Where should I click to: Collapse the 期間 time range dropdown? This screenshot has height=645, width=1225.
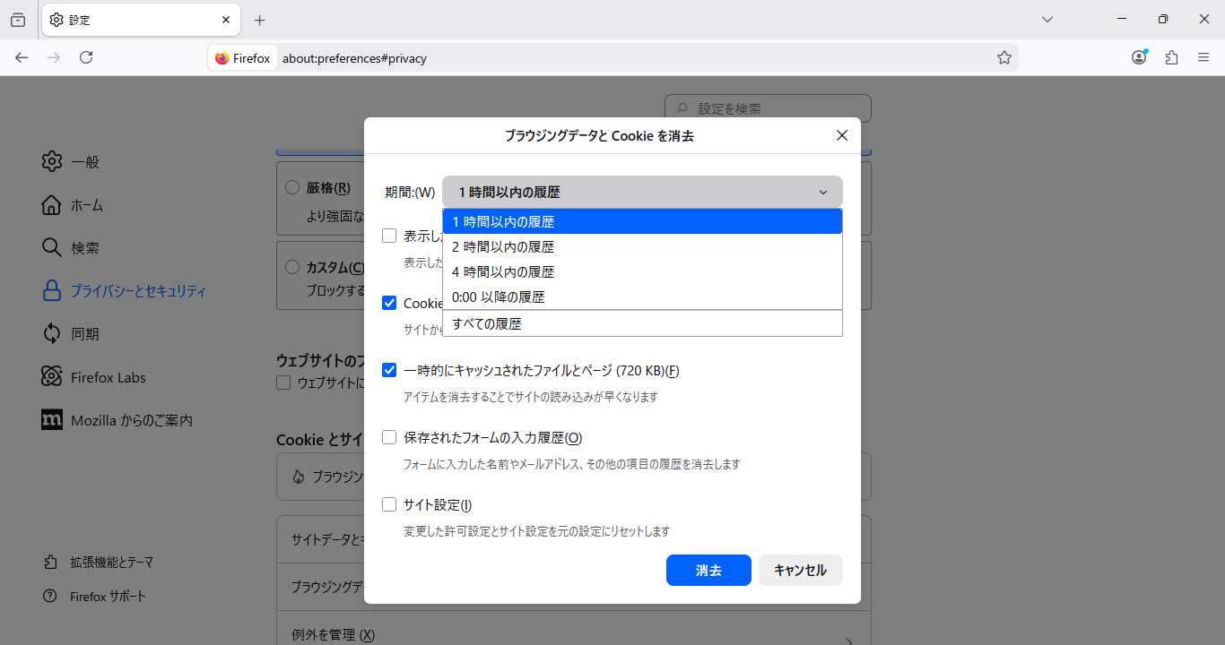642,192
